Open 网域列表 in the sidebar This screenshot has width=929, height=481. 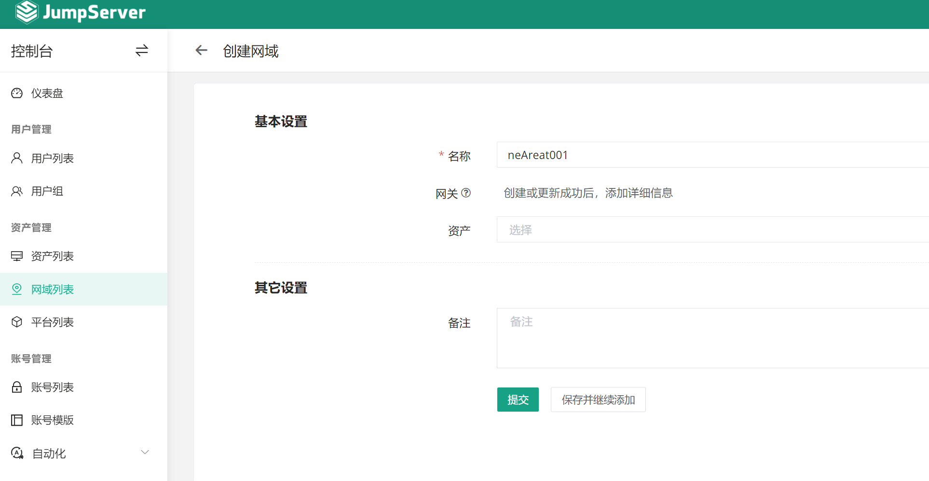52,289
